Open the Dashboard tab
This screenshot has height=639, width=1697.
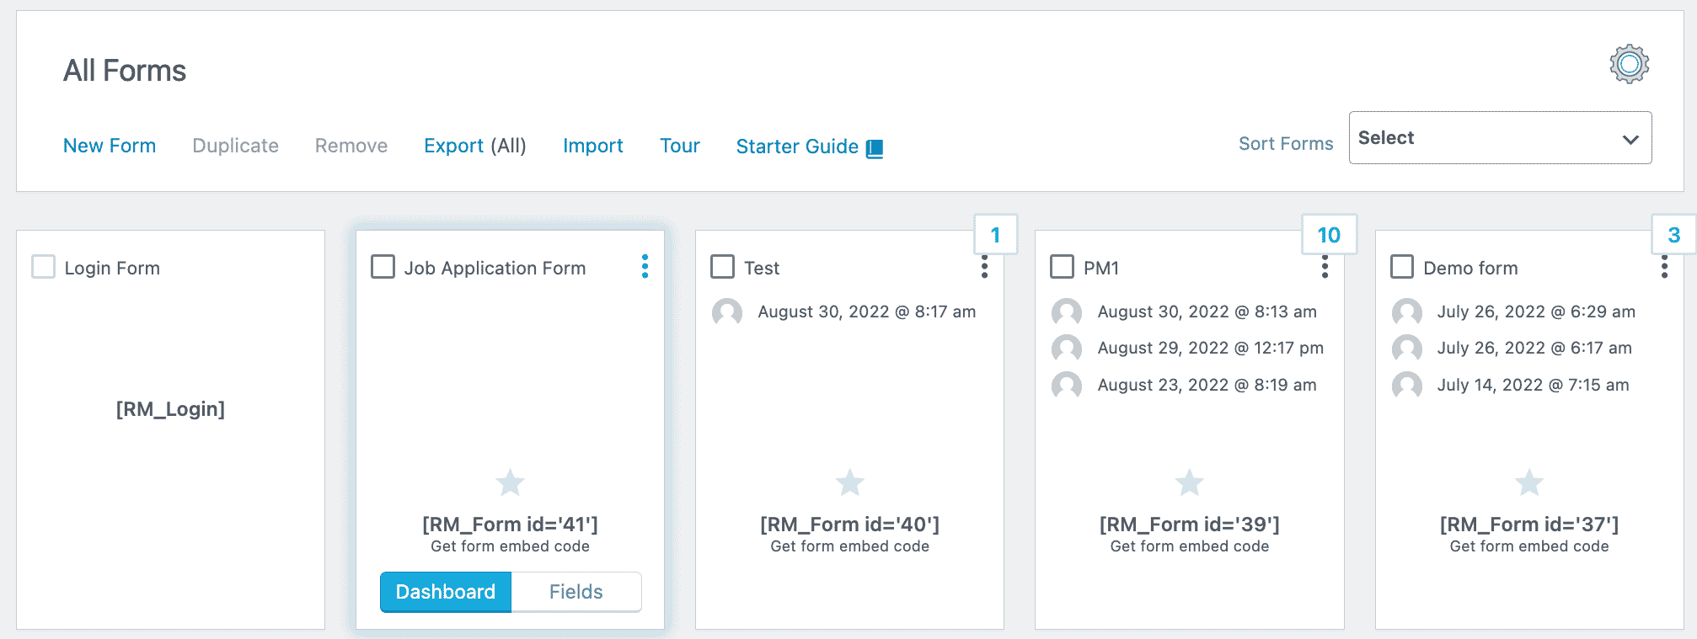445,592
